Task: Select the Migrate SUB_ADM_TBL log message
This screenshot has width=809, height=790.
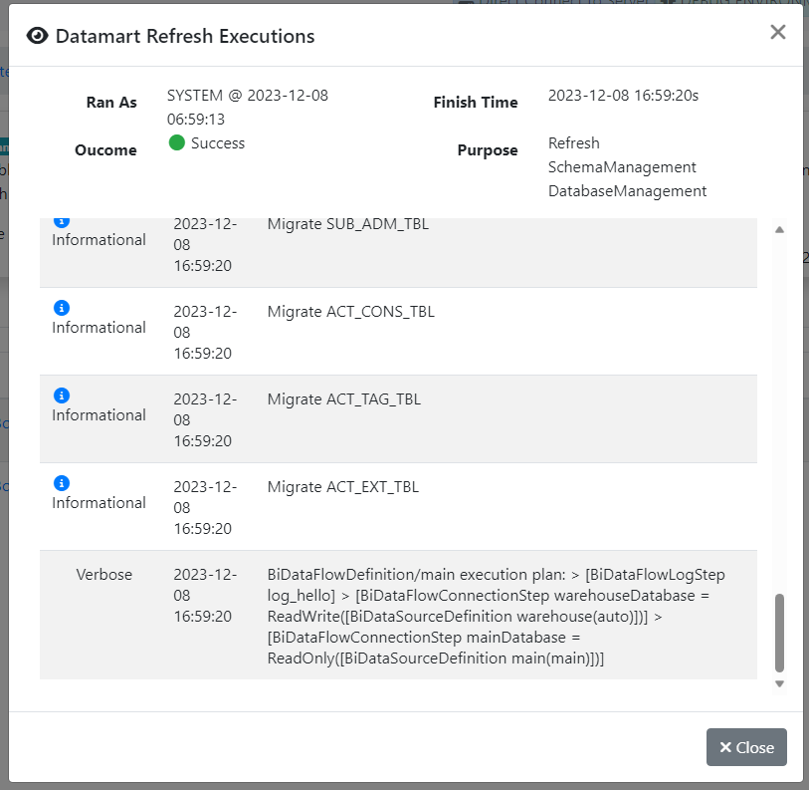Action: [347, 224]
